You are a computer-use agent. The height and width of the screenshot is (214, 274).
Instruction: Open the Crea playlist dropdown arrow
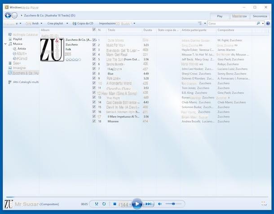67,23
